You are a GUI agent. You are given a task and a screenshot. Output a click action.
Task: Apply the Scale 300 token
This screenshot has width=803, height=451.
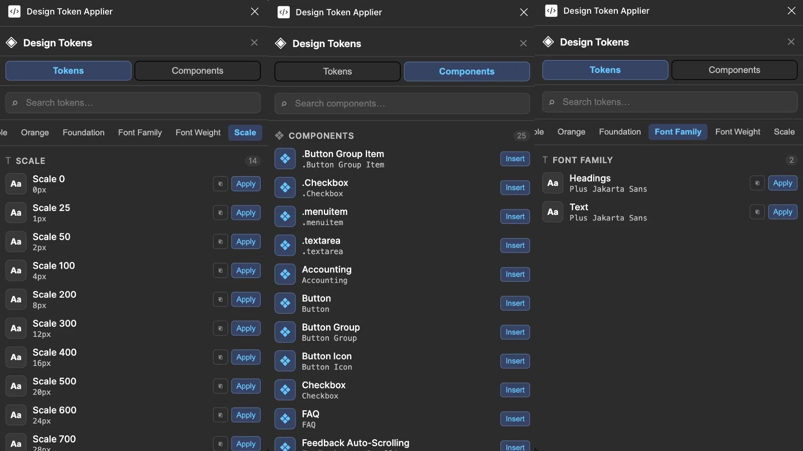point(246,329)
